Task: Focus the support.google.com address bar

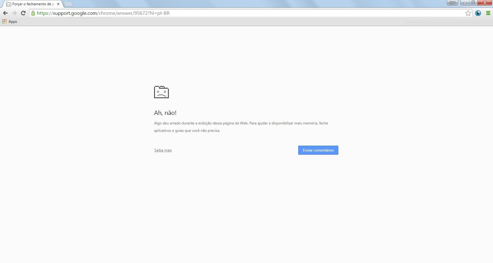Action: point(246,13)
